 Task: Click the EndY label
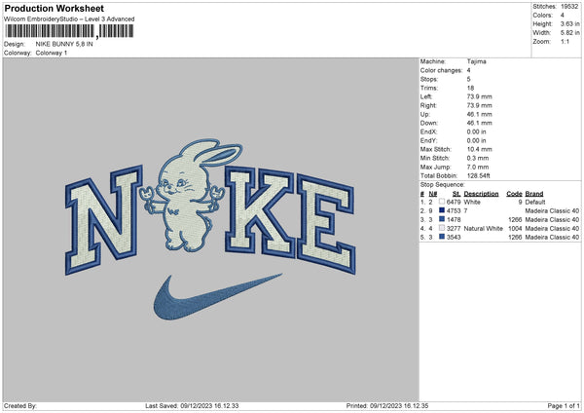428,140
